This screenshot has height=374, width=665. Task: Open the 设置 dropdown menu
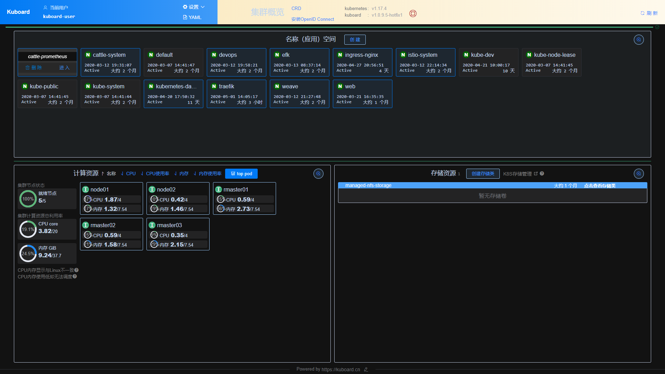194,7
